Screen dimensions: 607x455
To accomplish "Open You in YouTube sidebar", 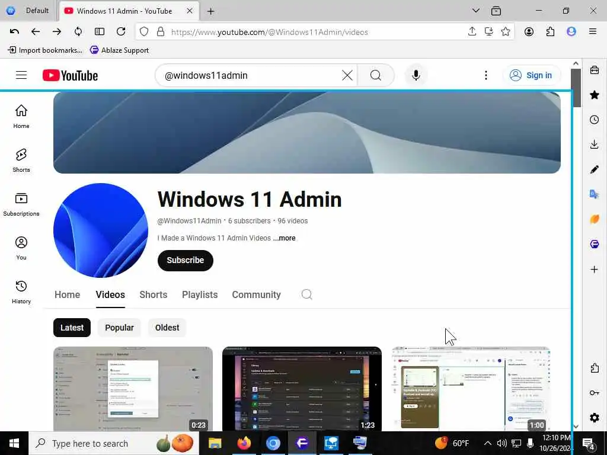I will (x=21, y=248).
